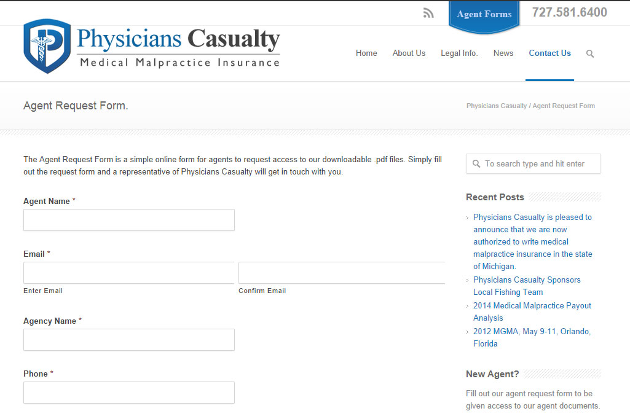Focus the Enter Email input field

(129, 273)
